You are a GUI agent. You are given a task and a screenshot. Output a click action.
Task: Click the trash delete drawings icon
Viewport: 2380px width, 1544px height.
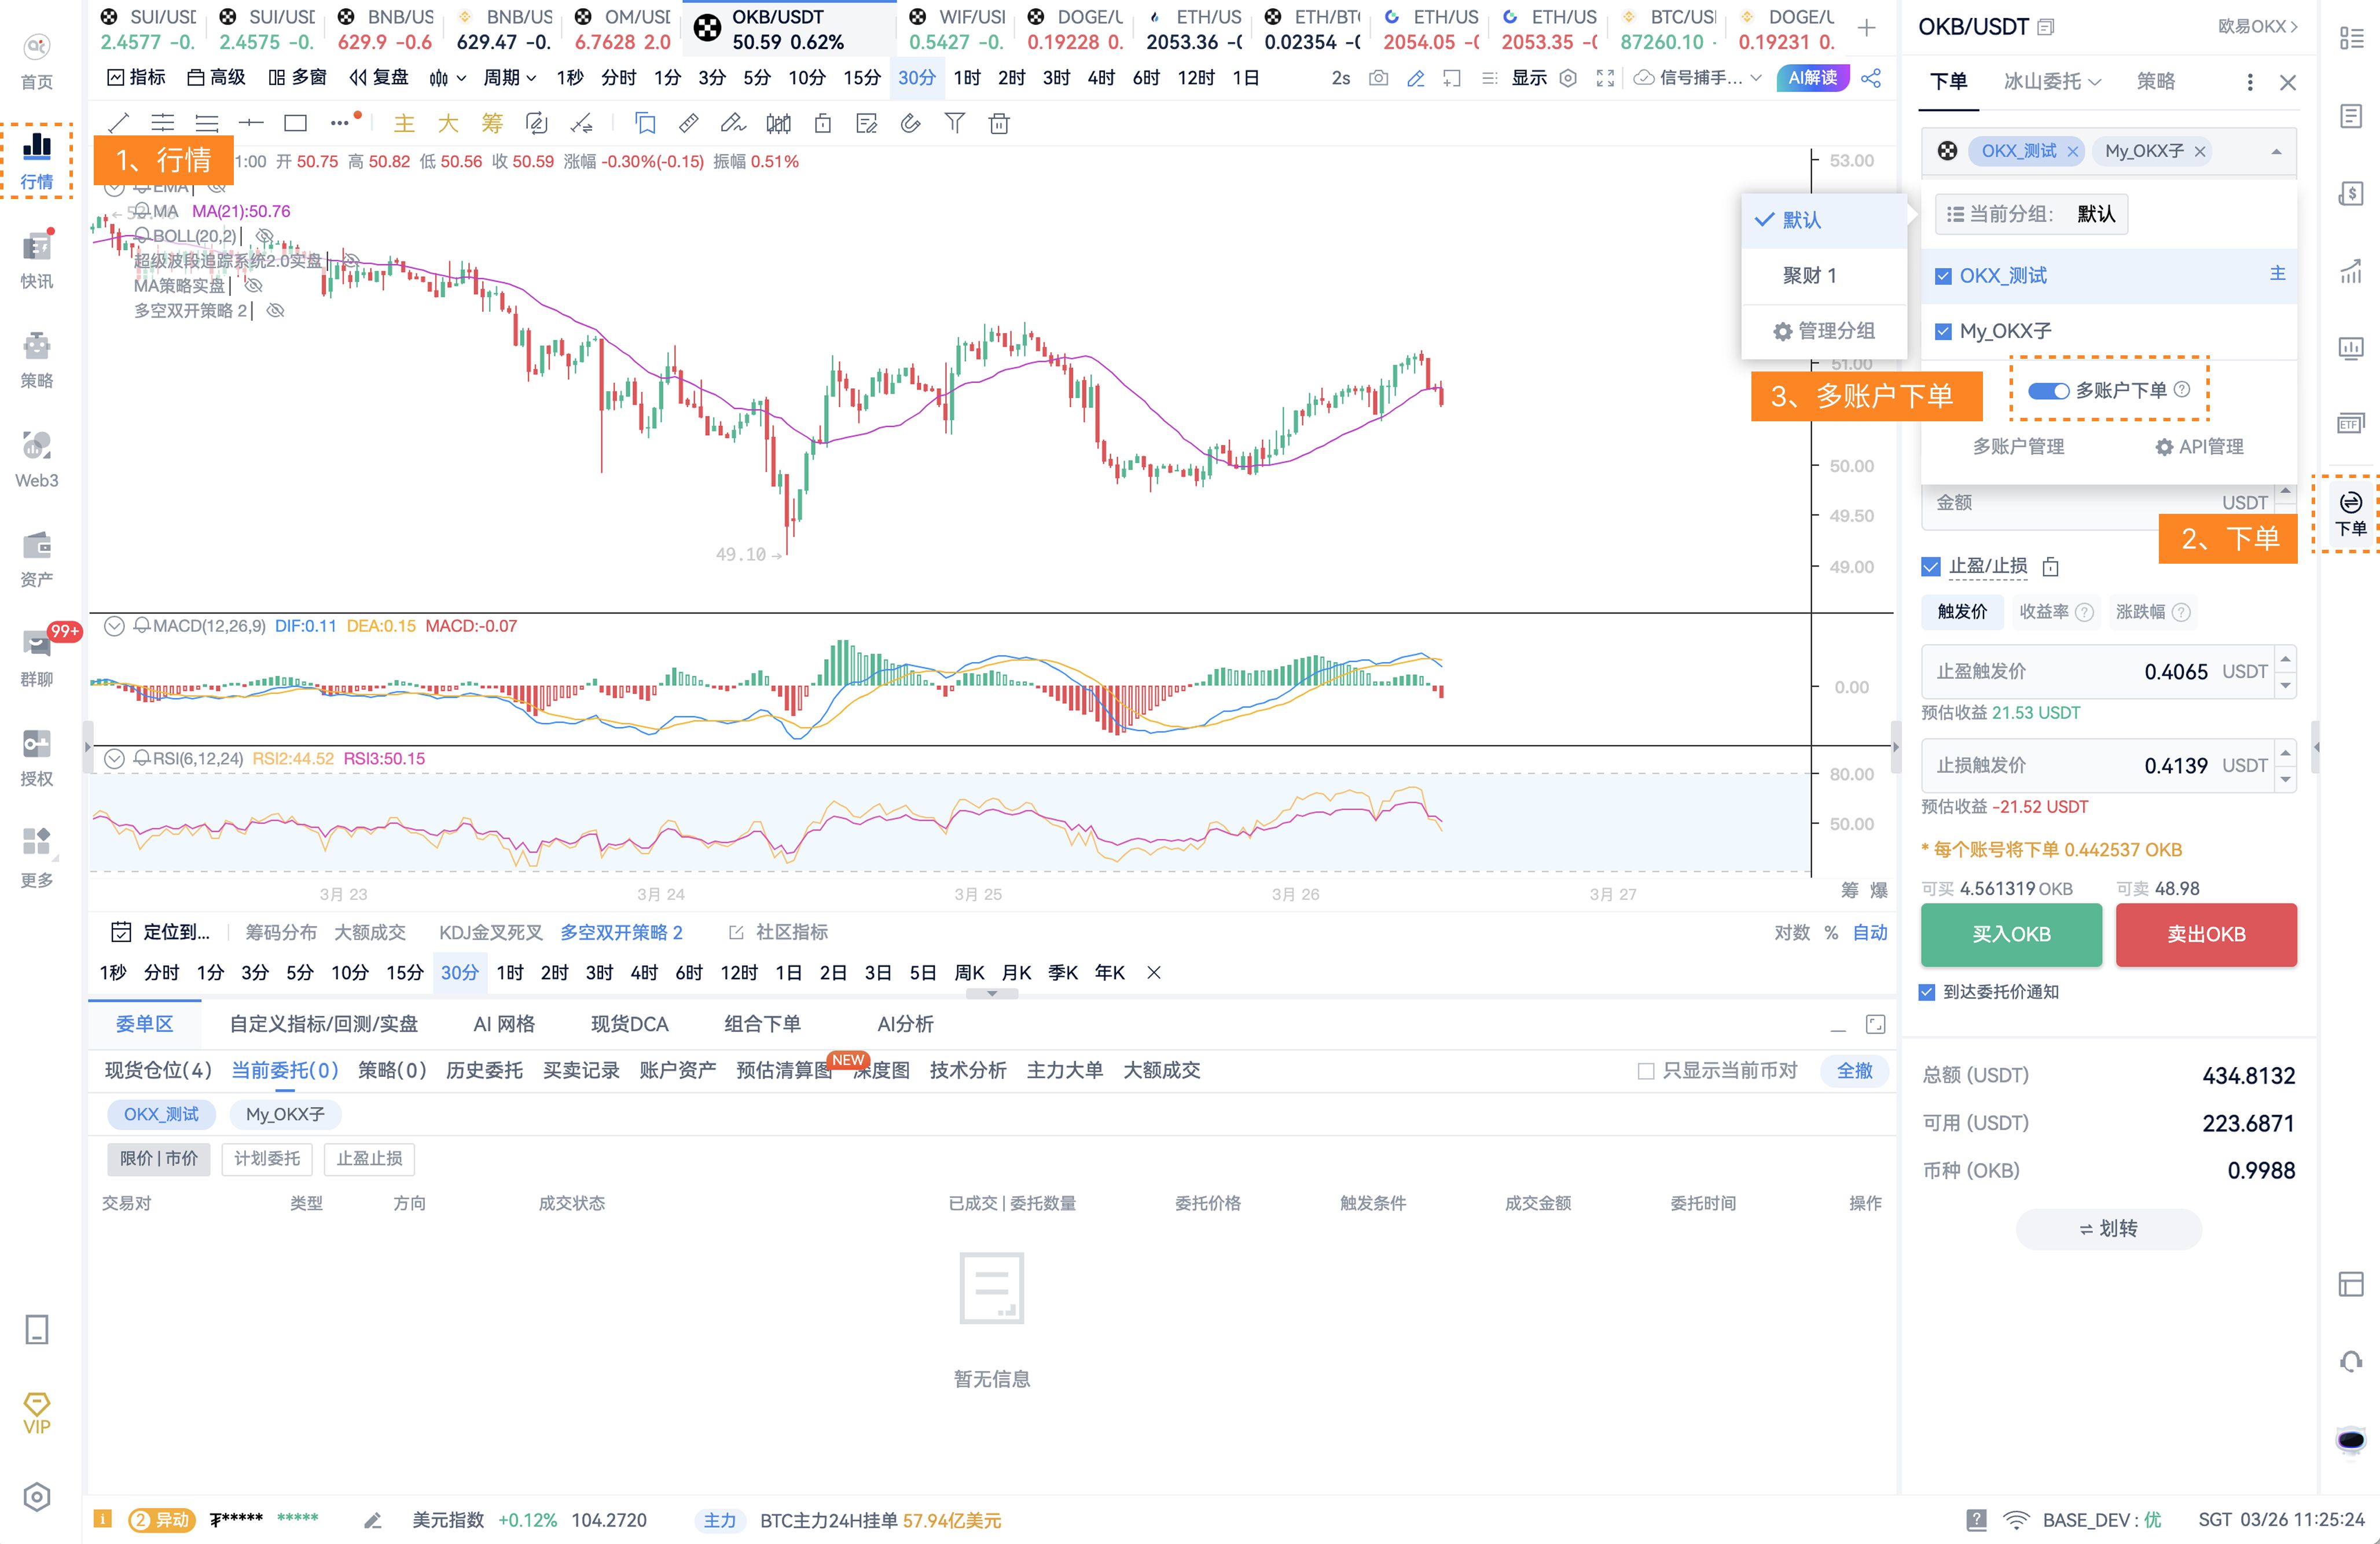[x=999, y=123]
